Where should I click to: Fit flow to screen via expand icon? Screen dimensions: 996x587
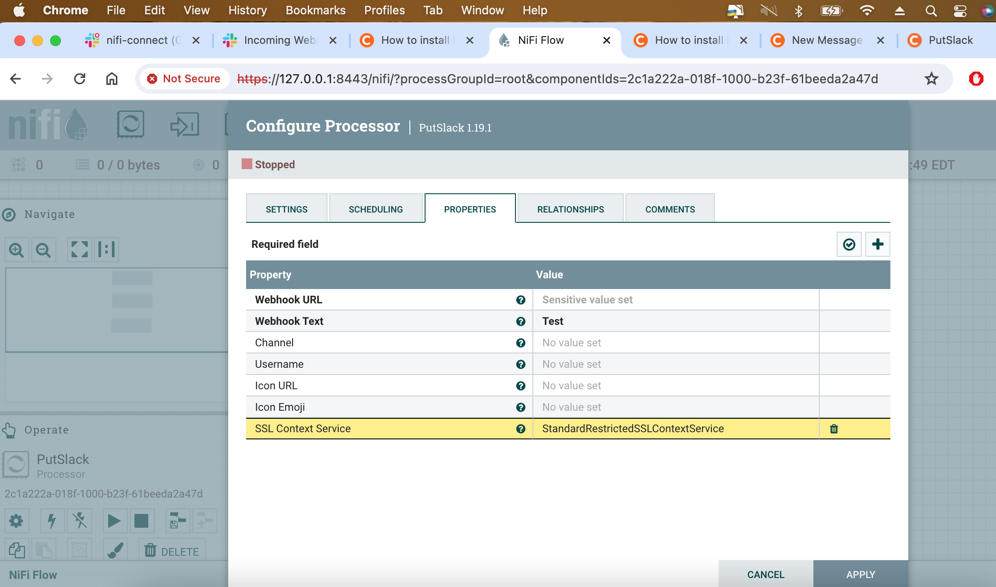79,250
